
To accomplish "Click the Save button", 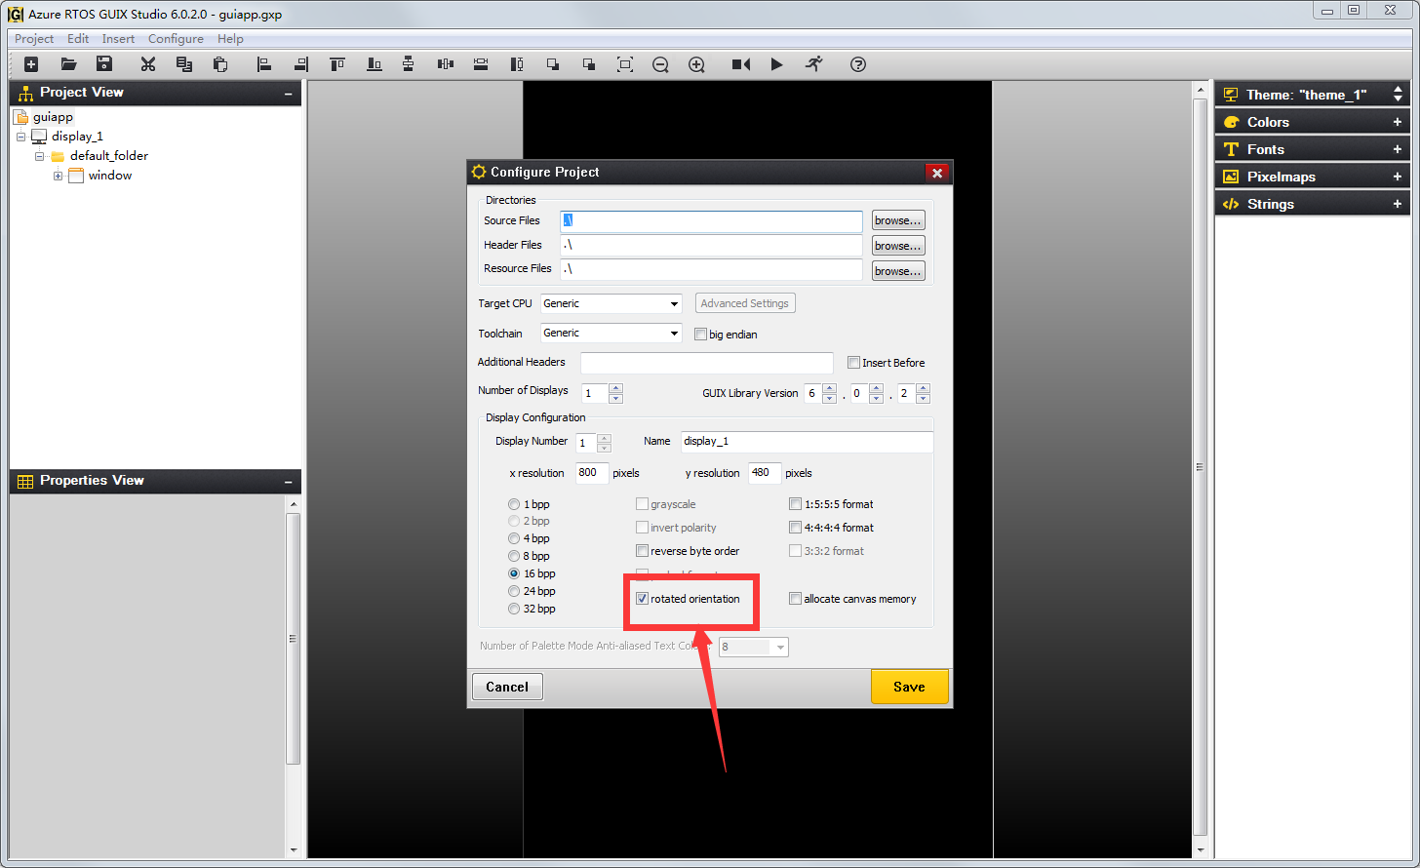I will coord(909,687).
